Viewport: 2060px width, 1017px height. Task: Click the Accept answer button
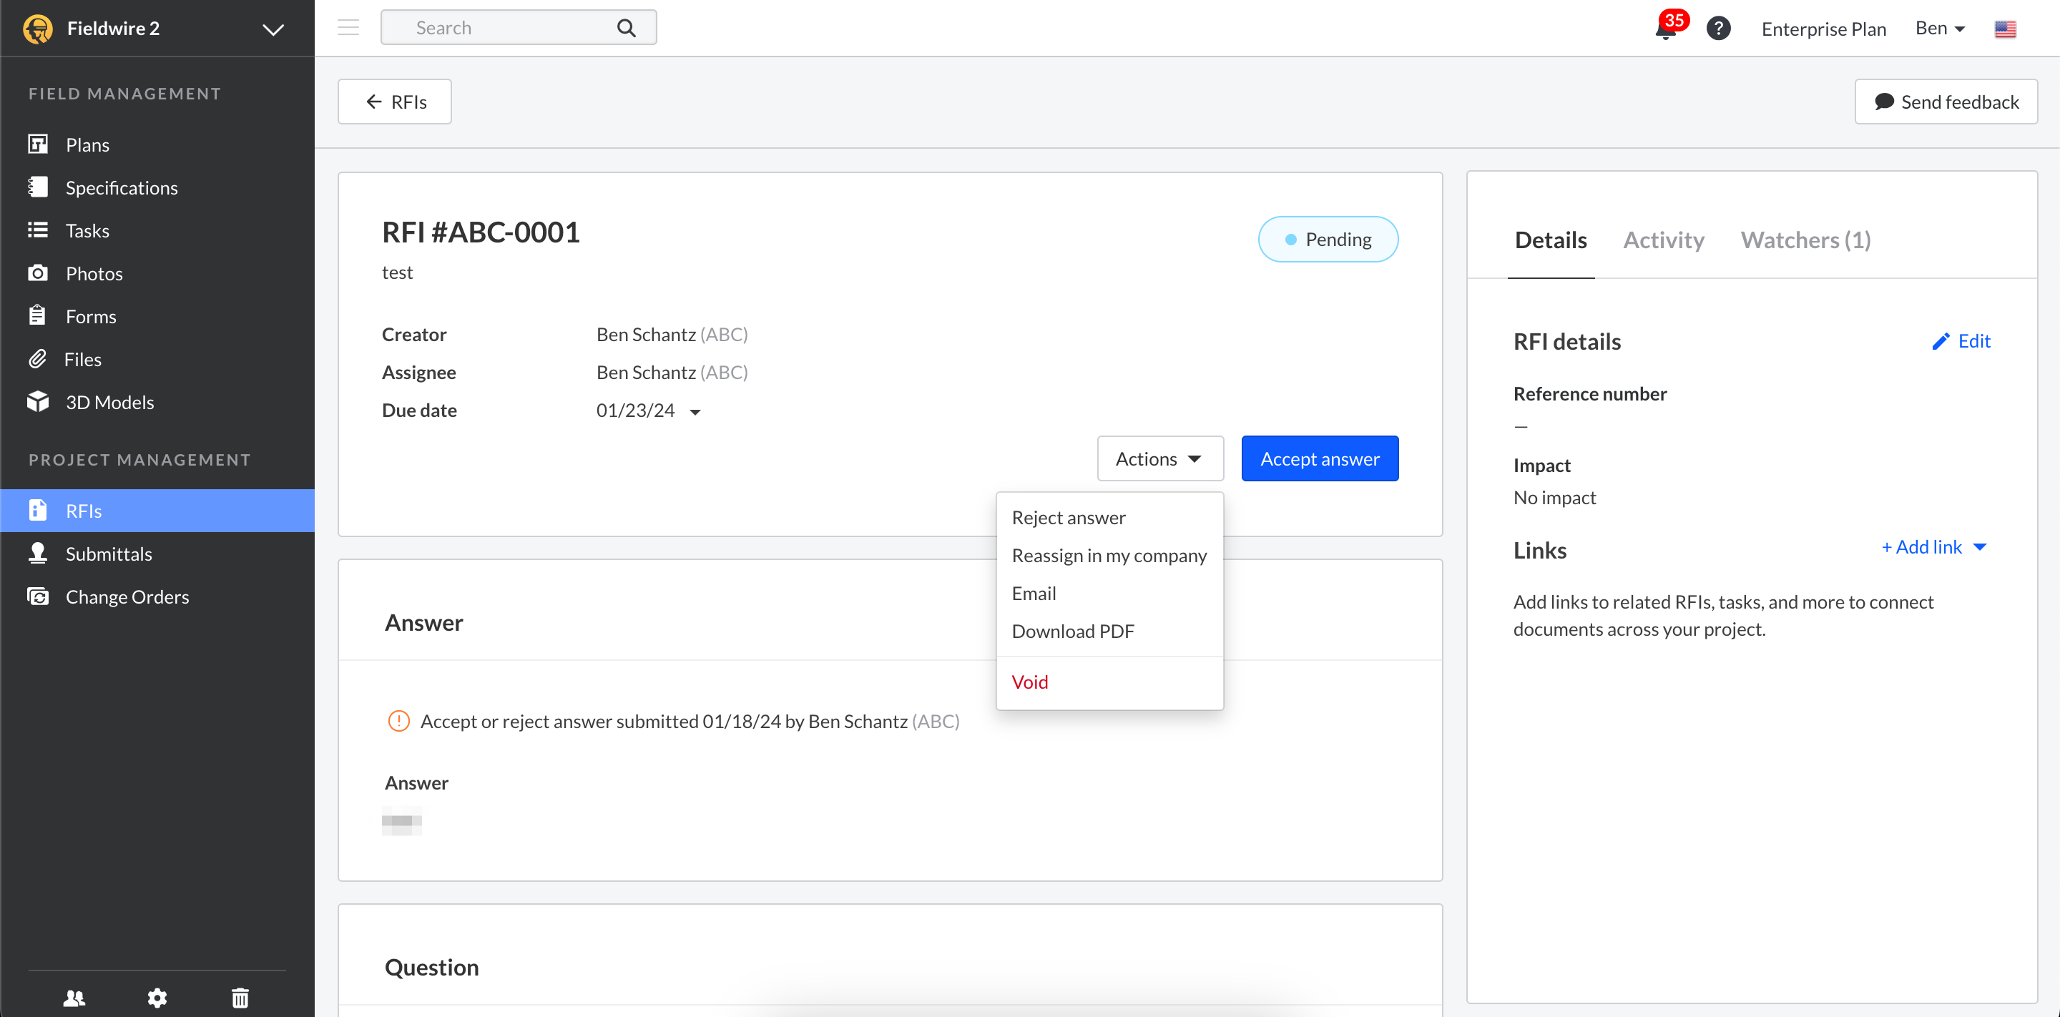pyautogui.click(x=1320, y=459)
